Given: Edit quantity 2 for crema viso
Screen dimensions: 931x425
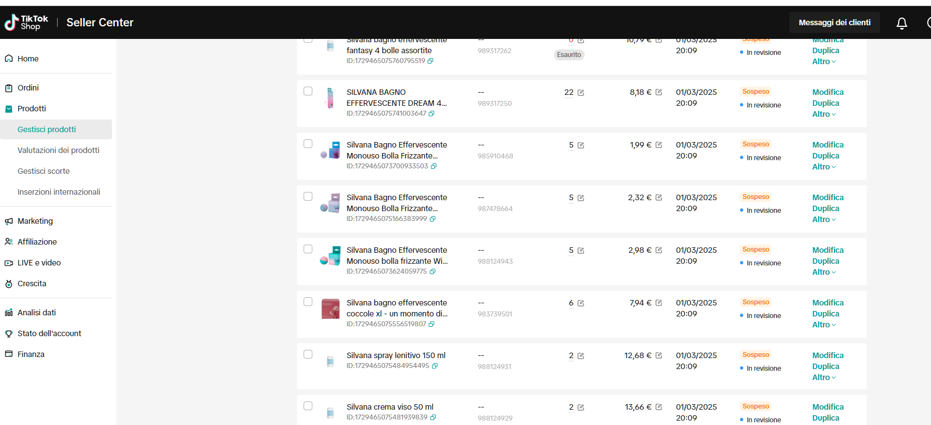Looking at the screenshot, I should [581, 407].
